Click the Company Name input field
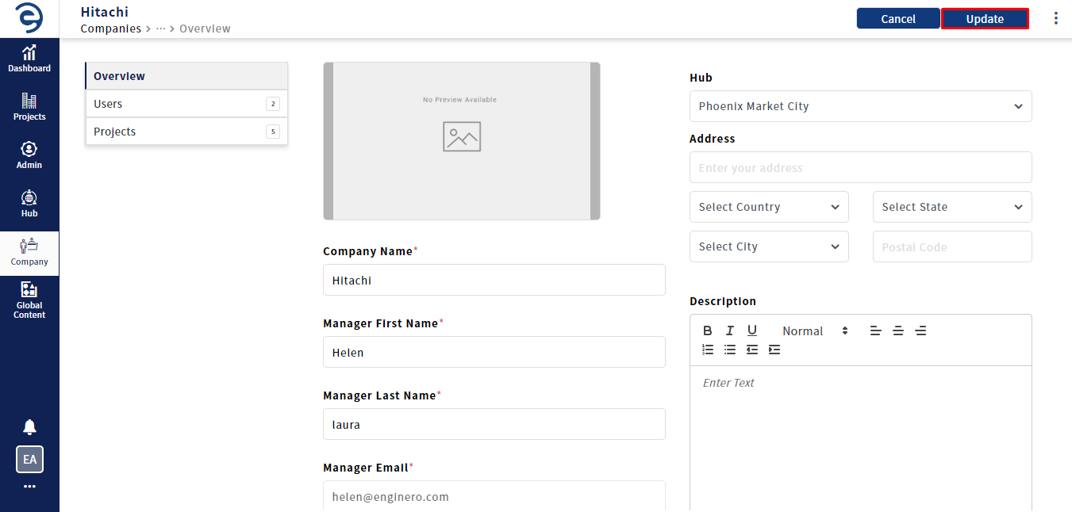 [x=494, y=280]
